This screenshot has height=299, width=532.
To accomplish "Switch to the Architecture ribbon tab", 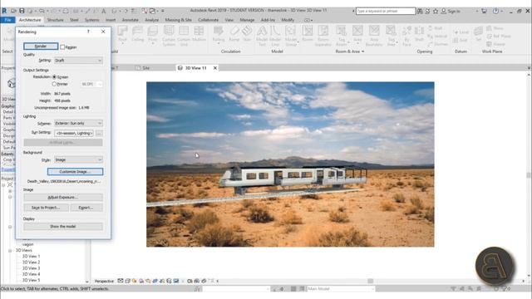I will (30, 20).
